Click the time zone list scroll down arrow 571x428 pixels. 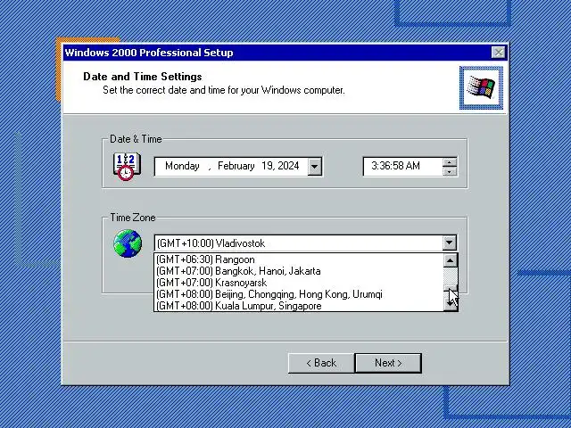tap(450, 304)
